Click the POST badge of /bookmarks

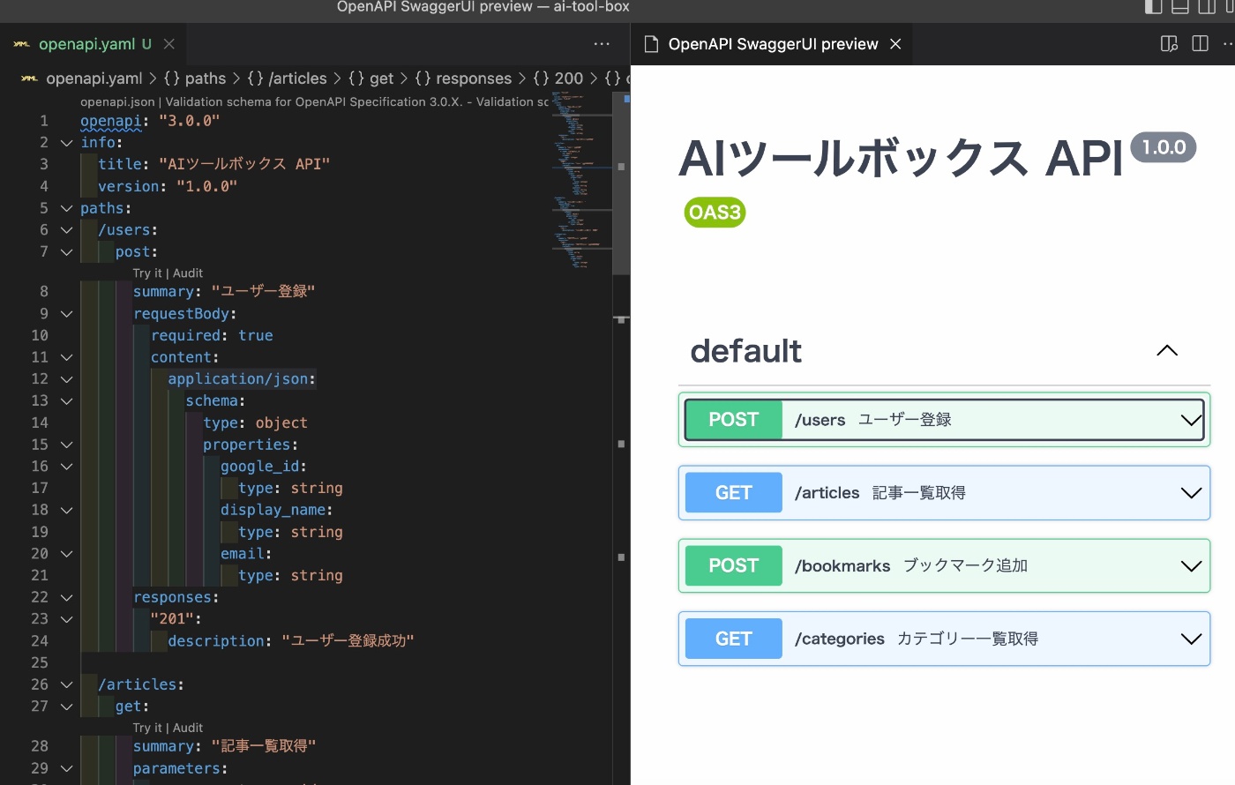[734, 566]
